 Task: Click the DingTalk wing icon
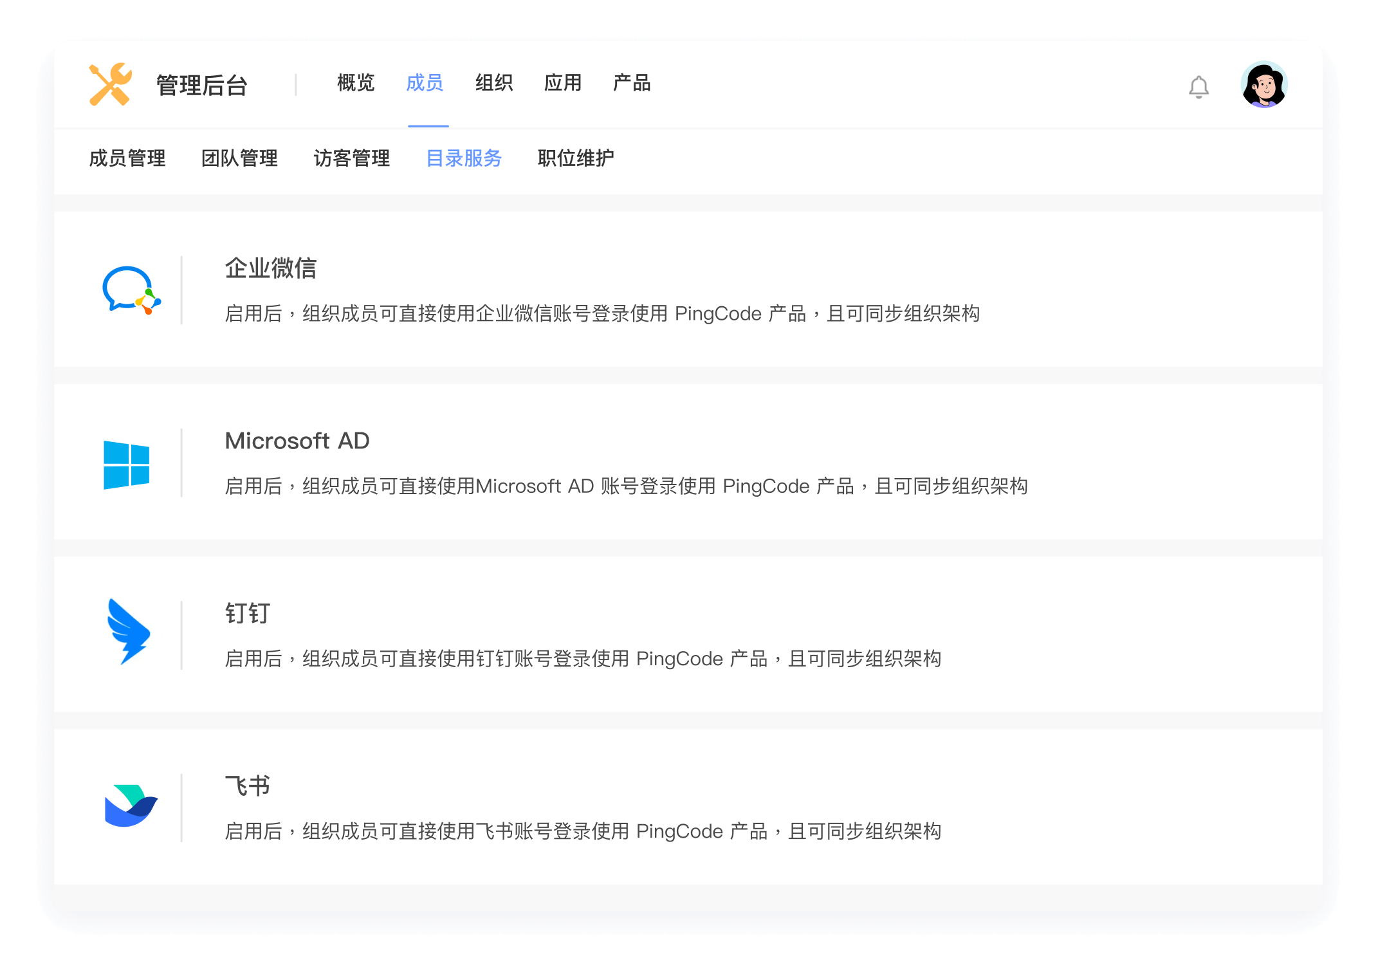129,634
